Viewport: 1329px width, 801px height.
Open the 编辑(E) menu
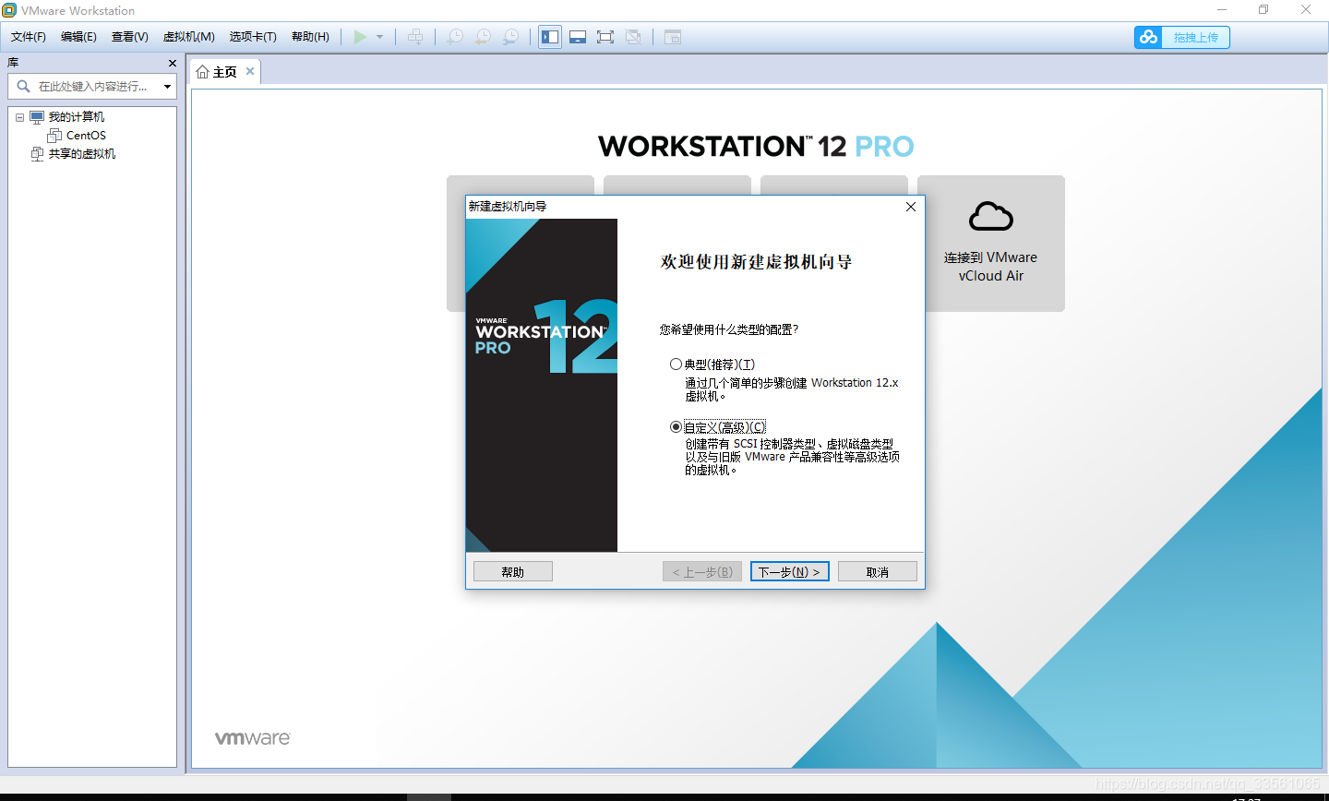pyautogui.click(x=78, y=37)
